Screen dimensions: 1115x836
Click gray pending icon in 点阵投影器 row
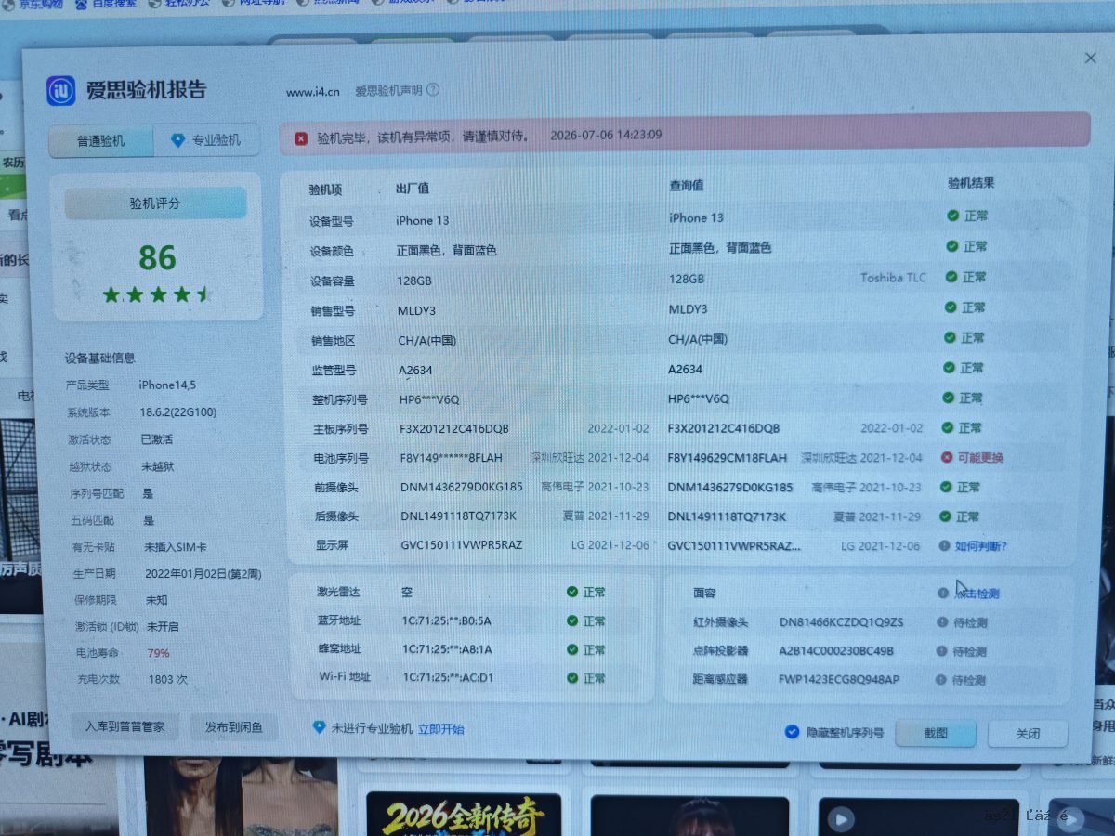pyautogui.click(x=941, y=651)
